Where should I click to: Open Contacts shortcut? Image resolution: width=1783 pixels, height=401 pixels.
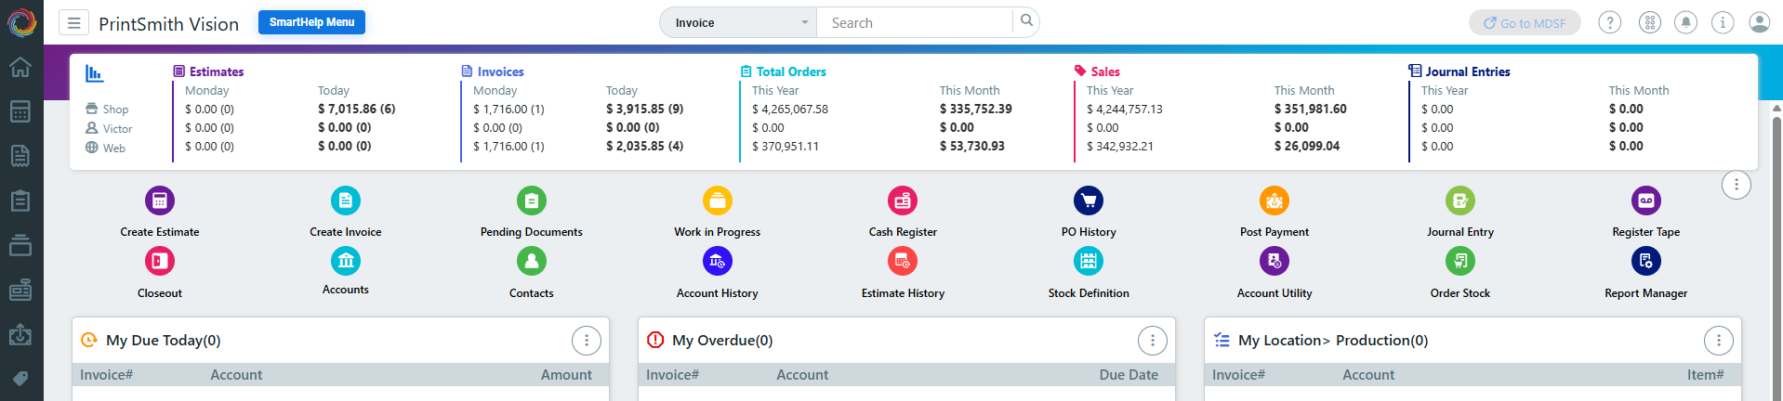coord(532,273)
